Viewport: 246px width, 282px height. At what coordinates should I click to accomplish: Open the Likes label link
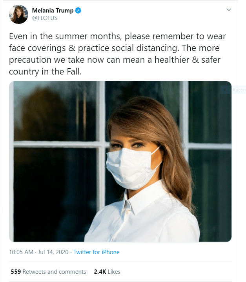(x=114, y=271)
